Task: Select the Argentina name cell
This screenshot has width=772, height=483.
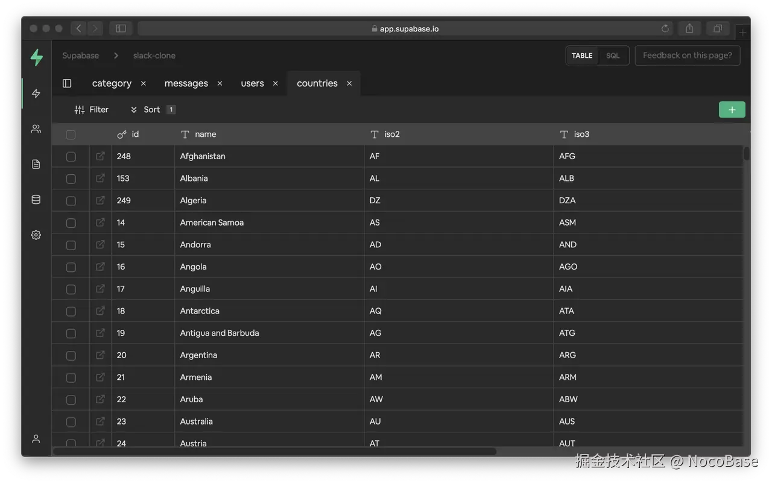Action: pos(270,355)
